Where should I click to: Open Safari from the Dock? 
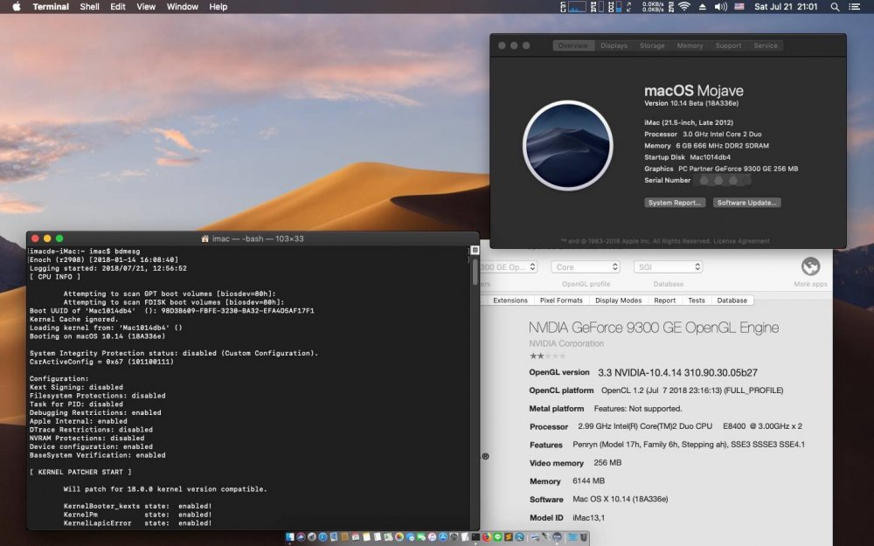point(323,537)
